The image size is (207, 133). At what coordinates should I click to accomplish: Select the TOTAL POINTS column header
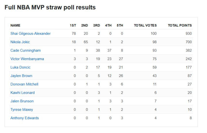pyautogui.click(x=180, y=25)
